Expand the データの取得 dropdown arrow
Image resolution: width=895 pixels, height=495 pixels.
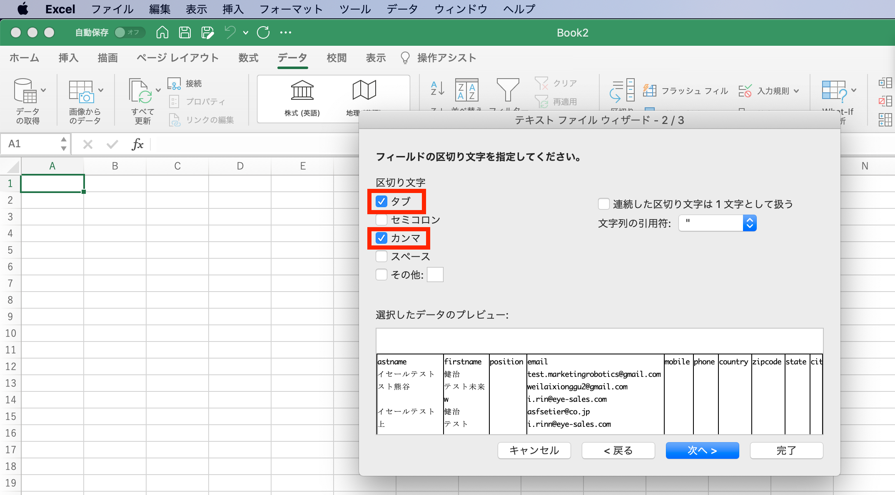[43, 90]
